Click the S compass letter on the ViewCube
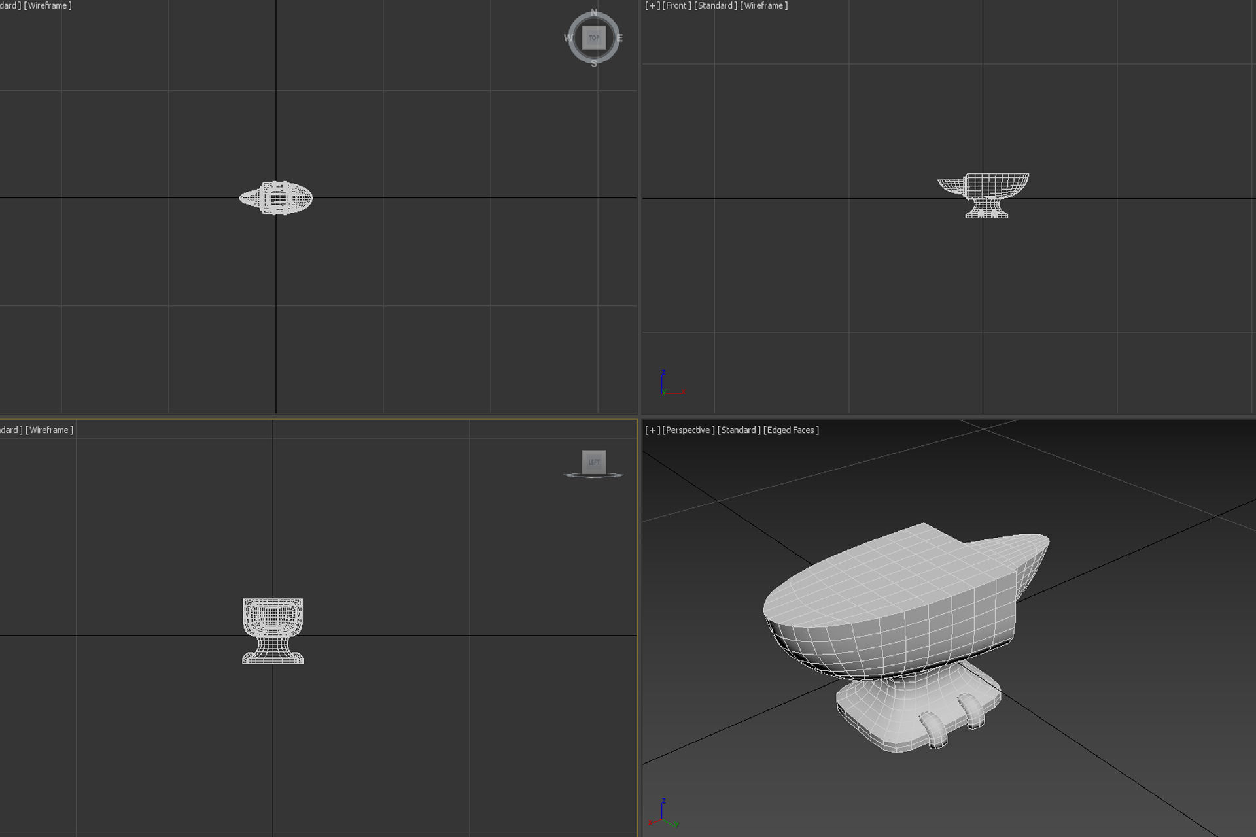 594,63
